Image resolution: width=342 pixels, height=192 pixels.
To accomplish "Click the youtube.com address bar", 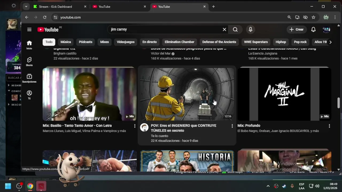I will point(171,17).
